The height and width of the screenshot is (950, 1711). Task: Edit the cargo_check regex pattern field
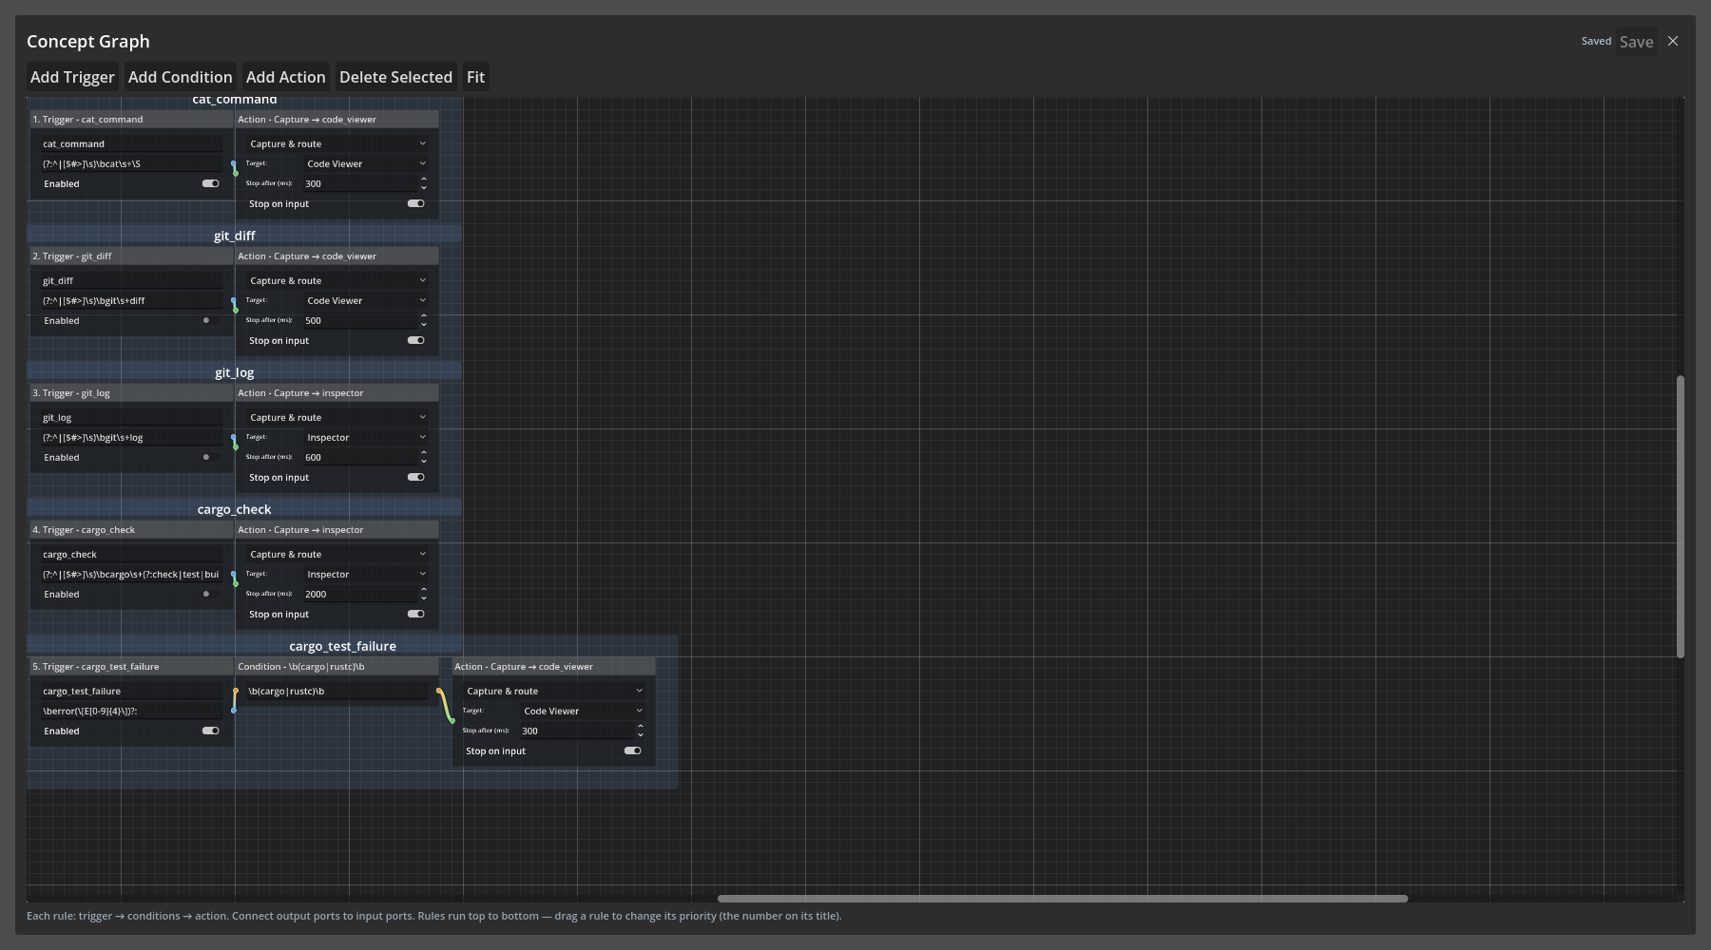[x=131, y=575]
